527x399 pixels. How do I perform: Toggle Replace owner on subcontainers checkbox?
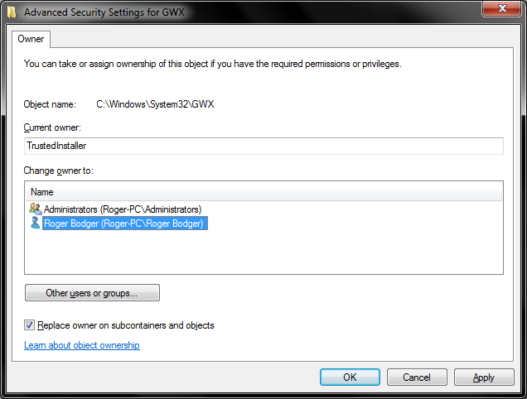[x=30, y=325]
